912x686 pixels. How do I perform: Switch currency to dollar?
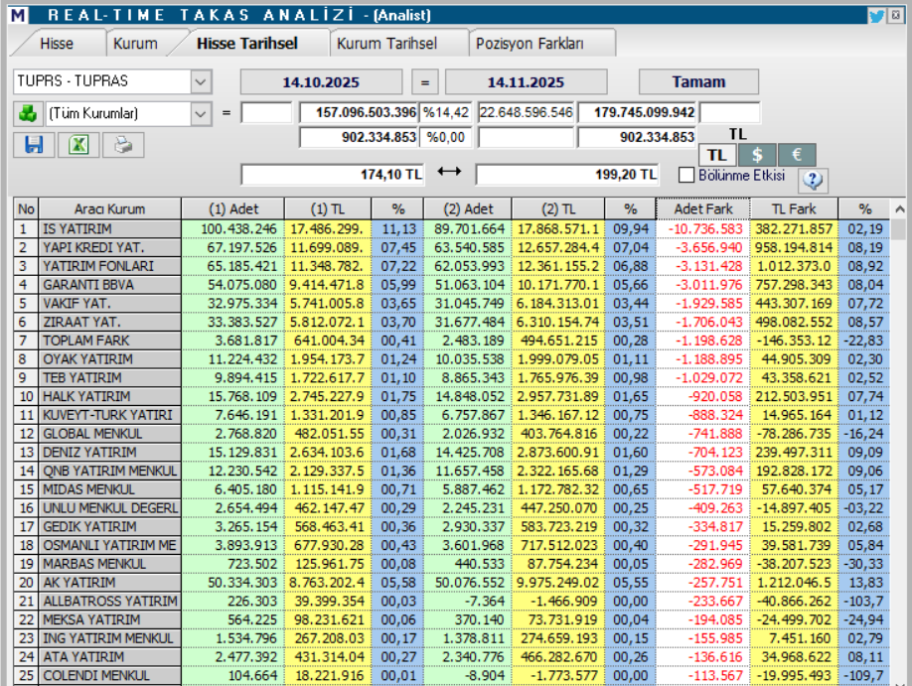tap(757, 155)
